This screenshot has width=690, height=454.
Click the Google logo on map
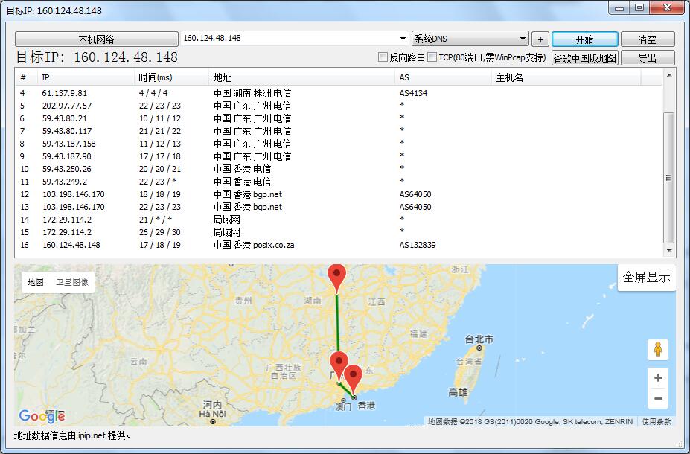pyautogui.click(x=42, y=416)
